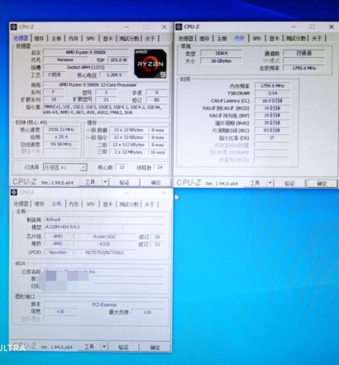The width and height of the screenshot is (339, 365).
Task: Switch to the 处理器 tab in the mainboard window
Action: [x=21, y=204]
